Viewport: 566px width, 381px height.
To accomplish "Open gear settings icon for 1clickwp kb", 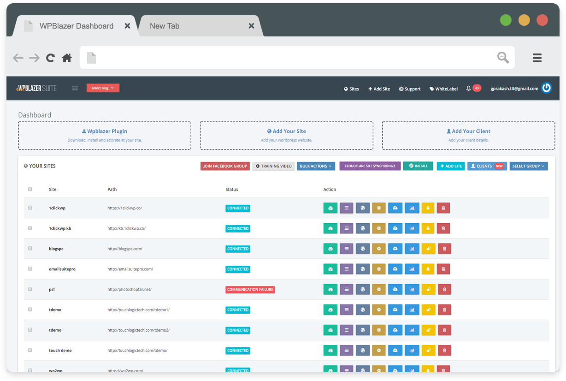I will [x=379, y=228].
